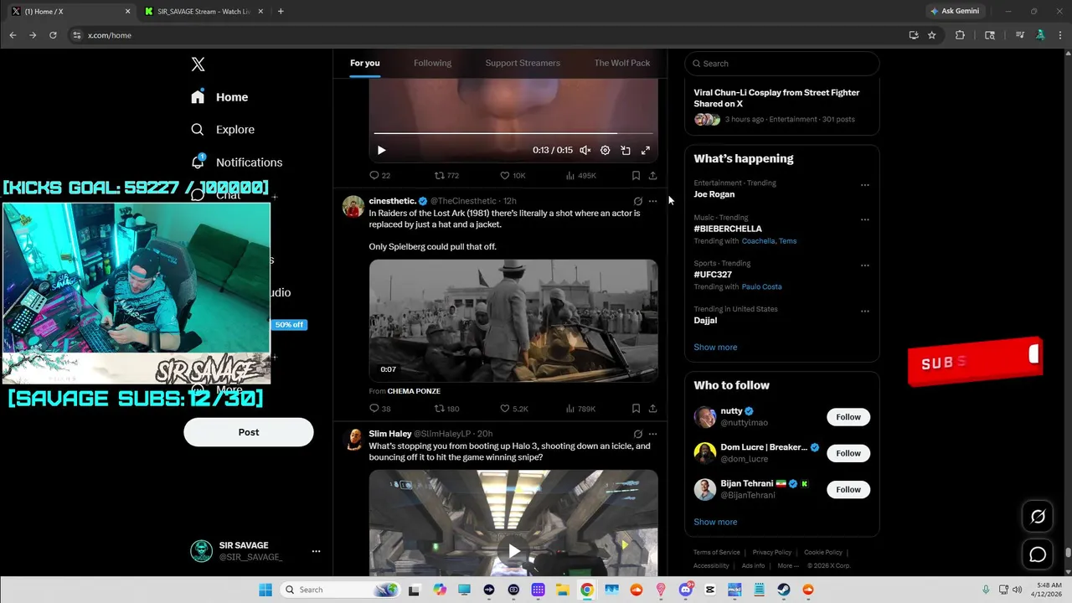Image resolution: width=1072 pixels, height=603 pixels.
Task: Show more under What's happening
Action: 715,347
